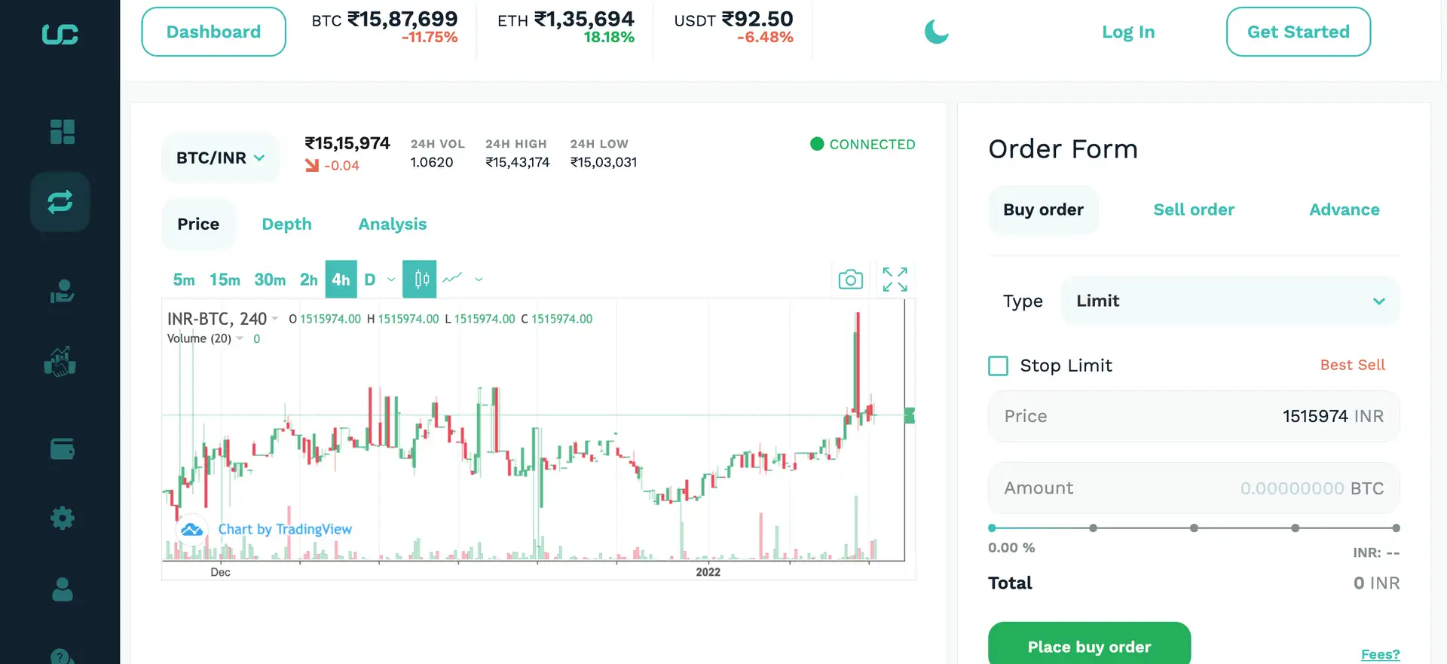Click the dashboard grid icon in sidebar

pyautogui.click(x=62, y=132)
